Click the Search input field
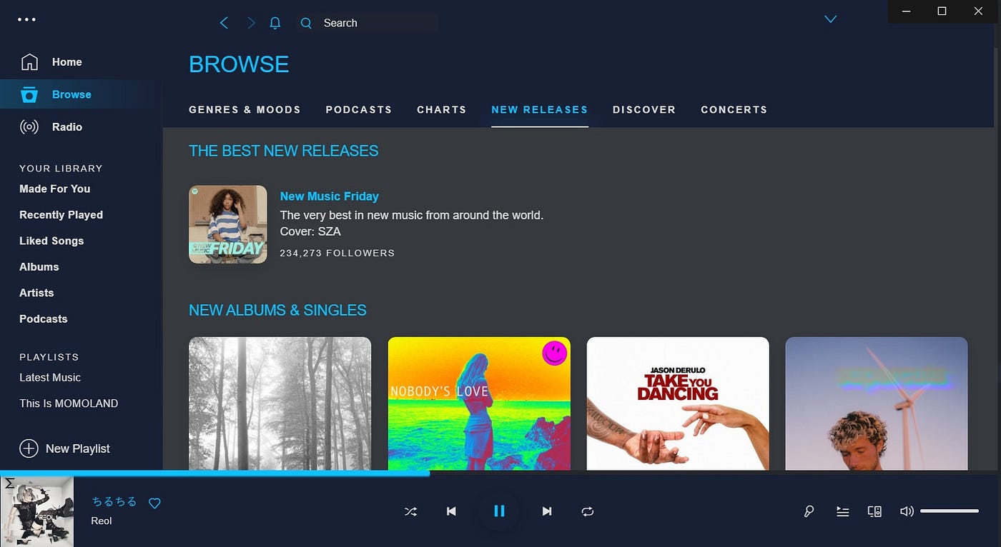This screenshot has height=547, width=1001. click(368, 23)
